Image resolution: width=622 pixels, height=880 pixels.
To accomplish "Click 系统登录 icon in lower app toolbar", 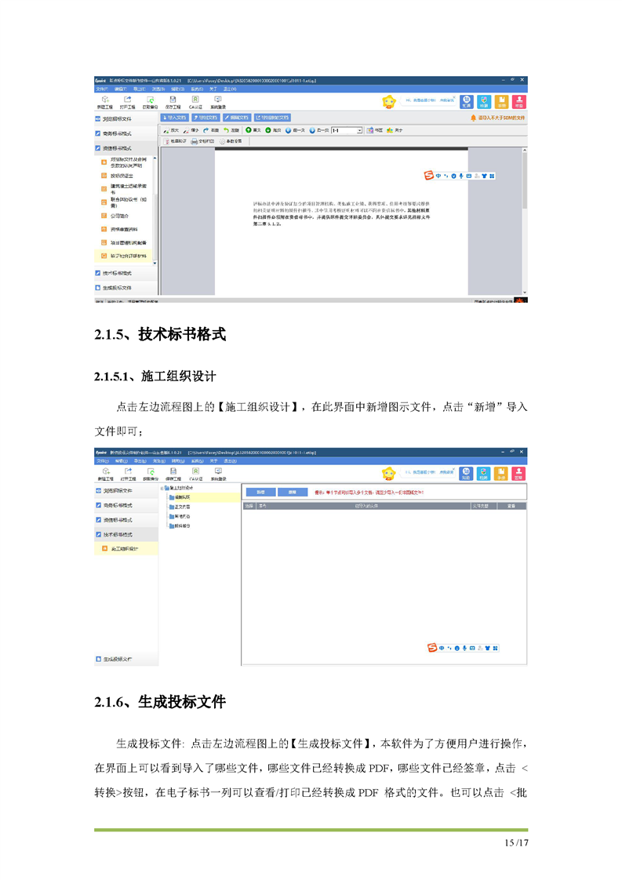I will tap(218, 473).
